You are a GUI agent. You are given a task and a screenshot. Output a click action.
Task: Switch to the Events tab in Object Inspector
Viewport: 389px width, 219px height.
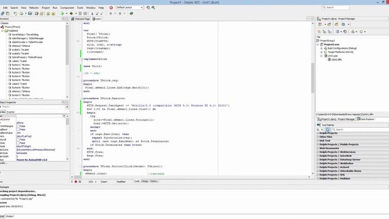(10, 112)
